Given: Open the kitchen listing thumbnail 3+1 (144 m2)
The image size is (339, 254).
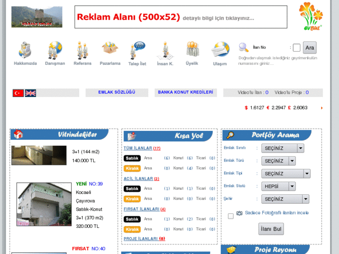Looking at the screenshot, I should tap(39, 155).
